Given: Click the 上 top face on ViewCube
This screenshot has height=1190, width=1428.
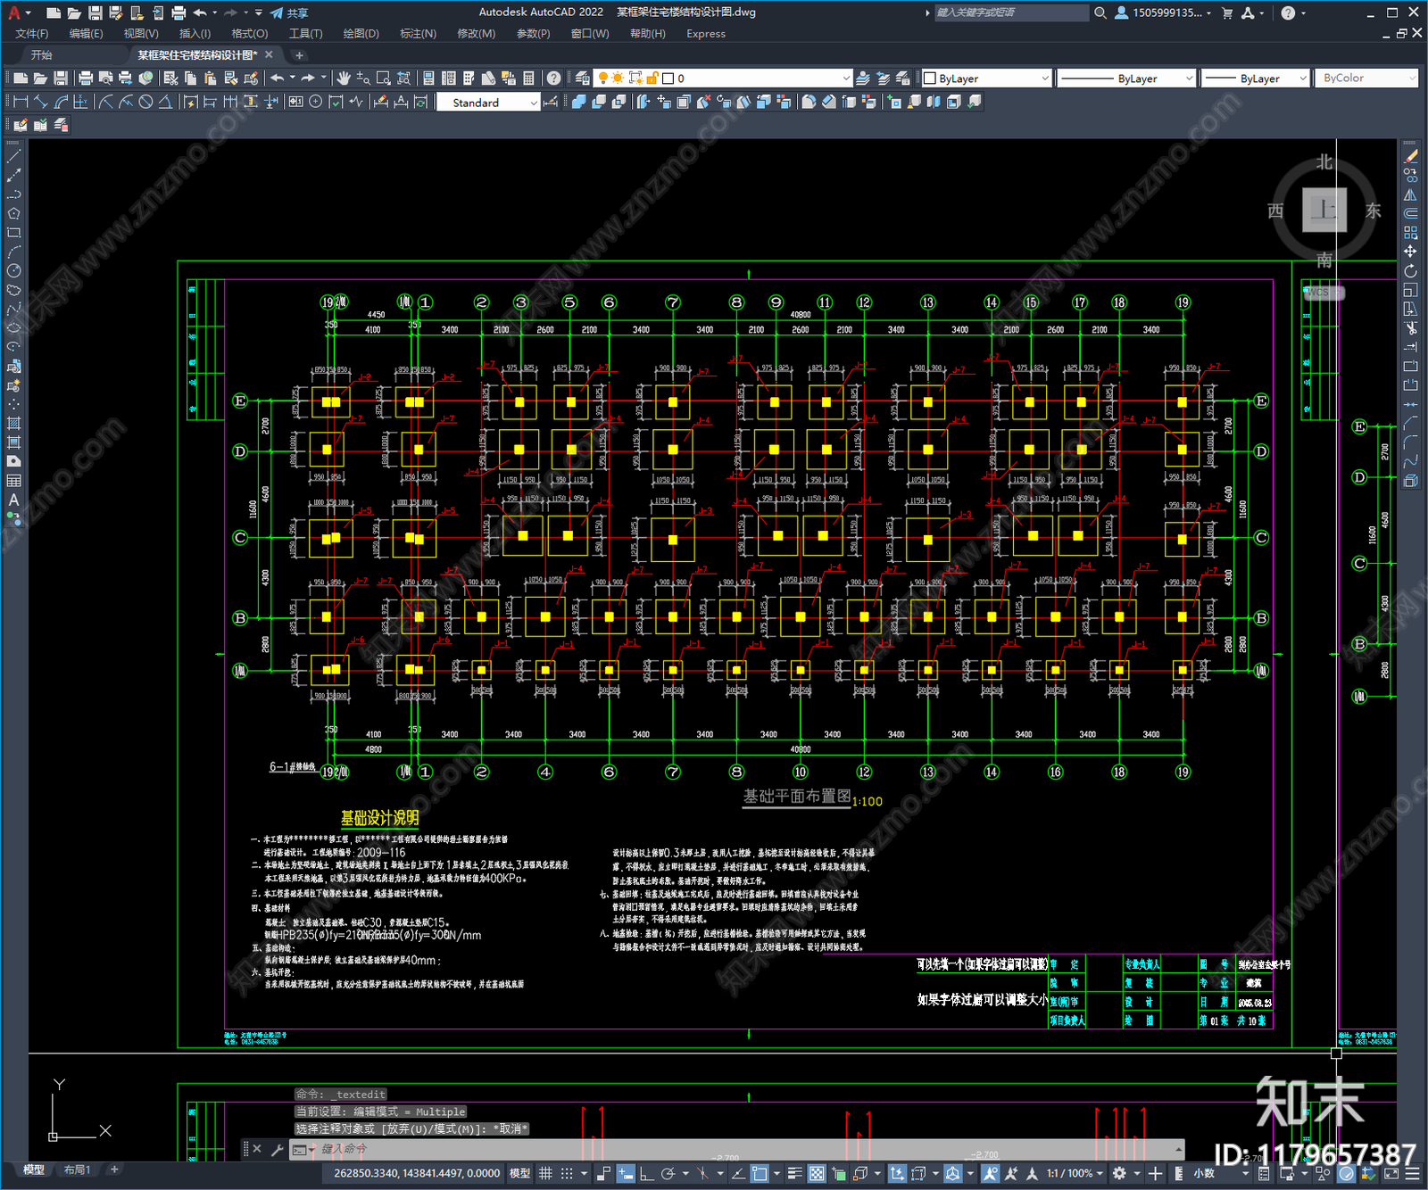Looking at the screenshot, I should click(x=1324, y=211).
